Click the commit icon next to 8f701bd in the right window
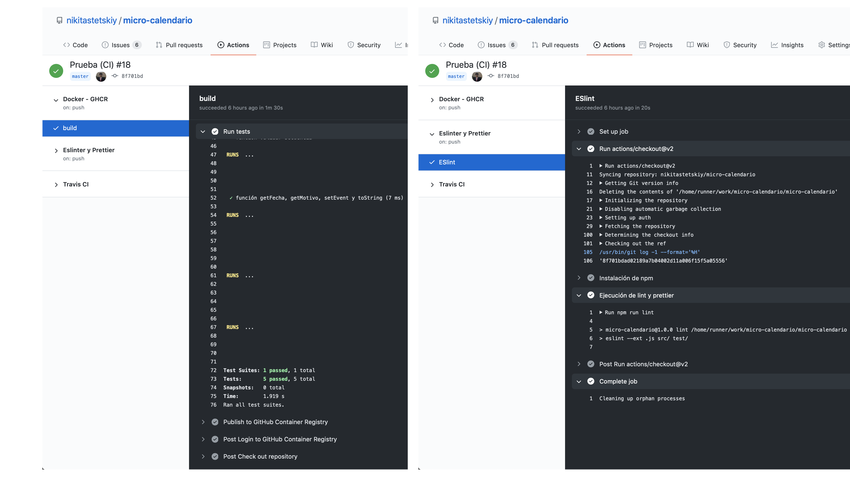Screen dimensions: 850x485 click(x=490, y=76)
